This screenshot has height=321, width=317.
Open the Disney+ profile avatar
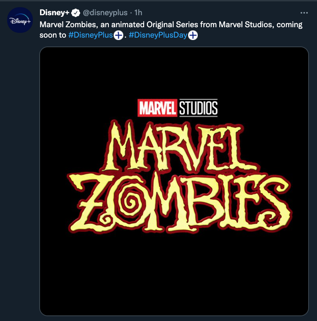[x=20, y=20]
